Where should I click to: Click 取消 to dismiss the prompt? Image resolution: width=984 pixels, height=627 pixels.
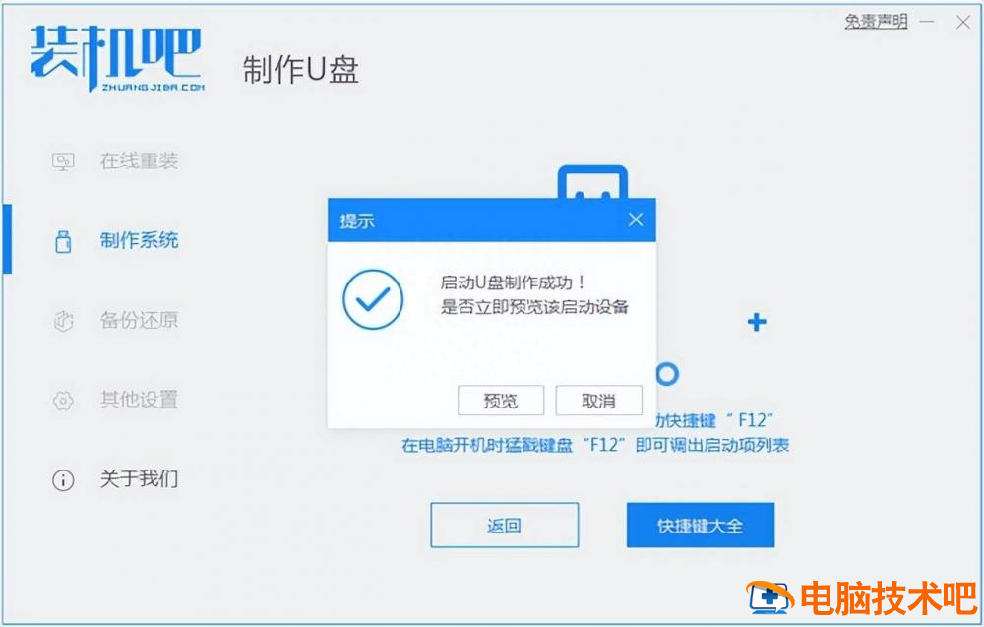point(598,401)
